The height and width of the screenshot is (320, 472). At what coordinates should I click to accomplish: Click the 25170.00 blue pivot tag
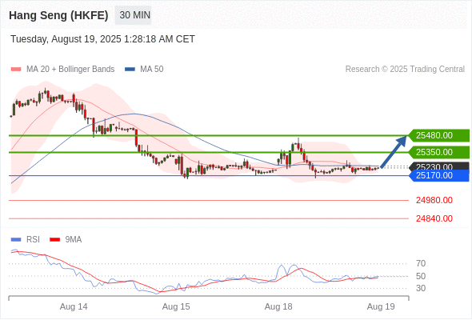point(439,175)
